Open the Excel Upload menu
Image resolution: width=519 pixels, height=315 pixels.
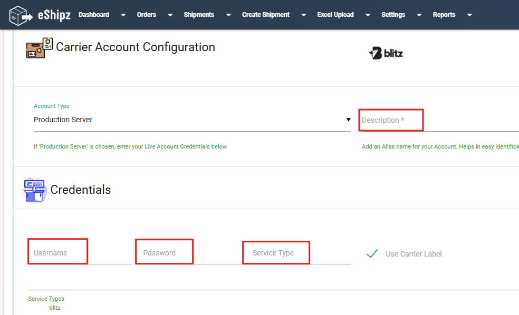tap(335, 15)
